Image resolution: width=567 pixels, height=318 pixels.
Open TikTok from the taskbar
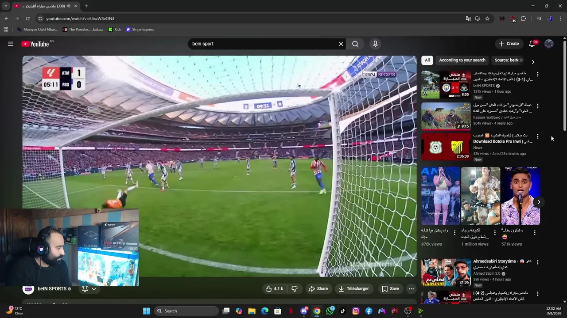(343, 311)
